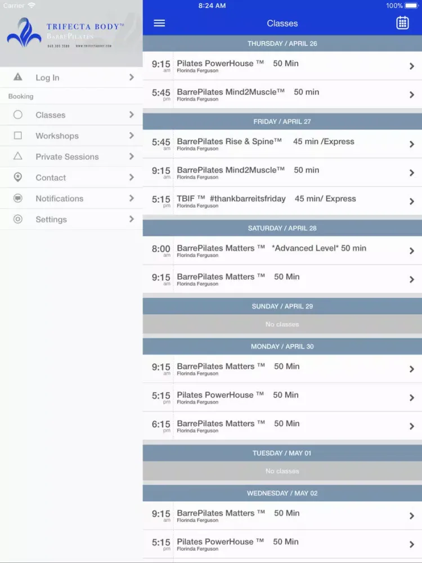Click the MONDAY / APRIL 30 header

click(282, 346)
